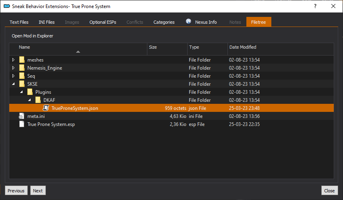Viewport: 343px width, 200px height.
Task: Collapse the SKSE folder
Action: tap(13, 84)
